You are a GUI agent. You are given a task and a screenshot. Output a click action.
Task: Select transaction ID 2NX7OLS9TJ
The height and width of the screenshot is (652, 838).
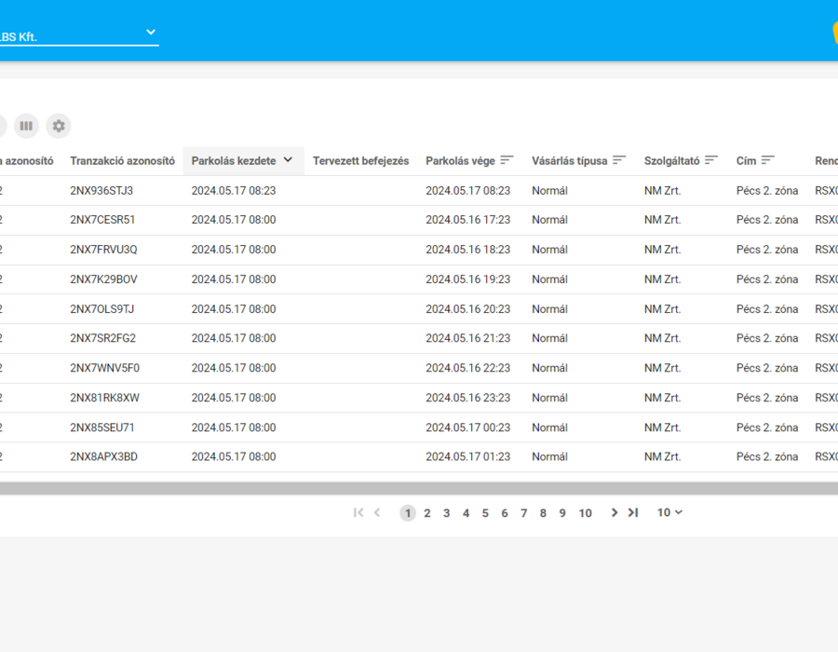click(x=102, y=309)
